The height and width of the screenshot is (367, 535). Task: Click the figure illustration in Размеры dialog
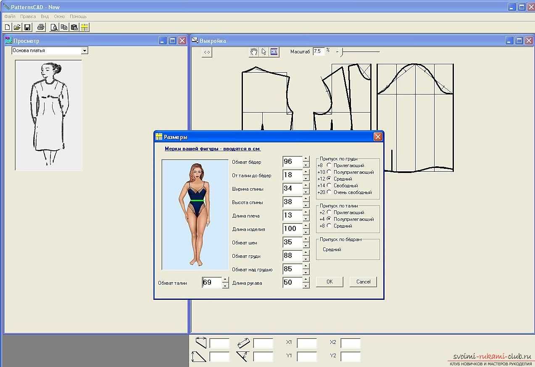(195, 214)
